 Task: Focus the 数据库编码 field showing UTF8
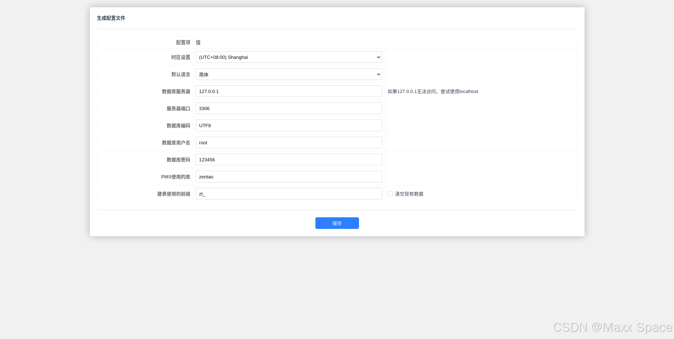pos(289,125)
